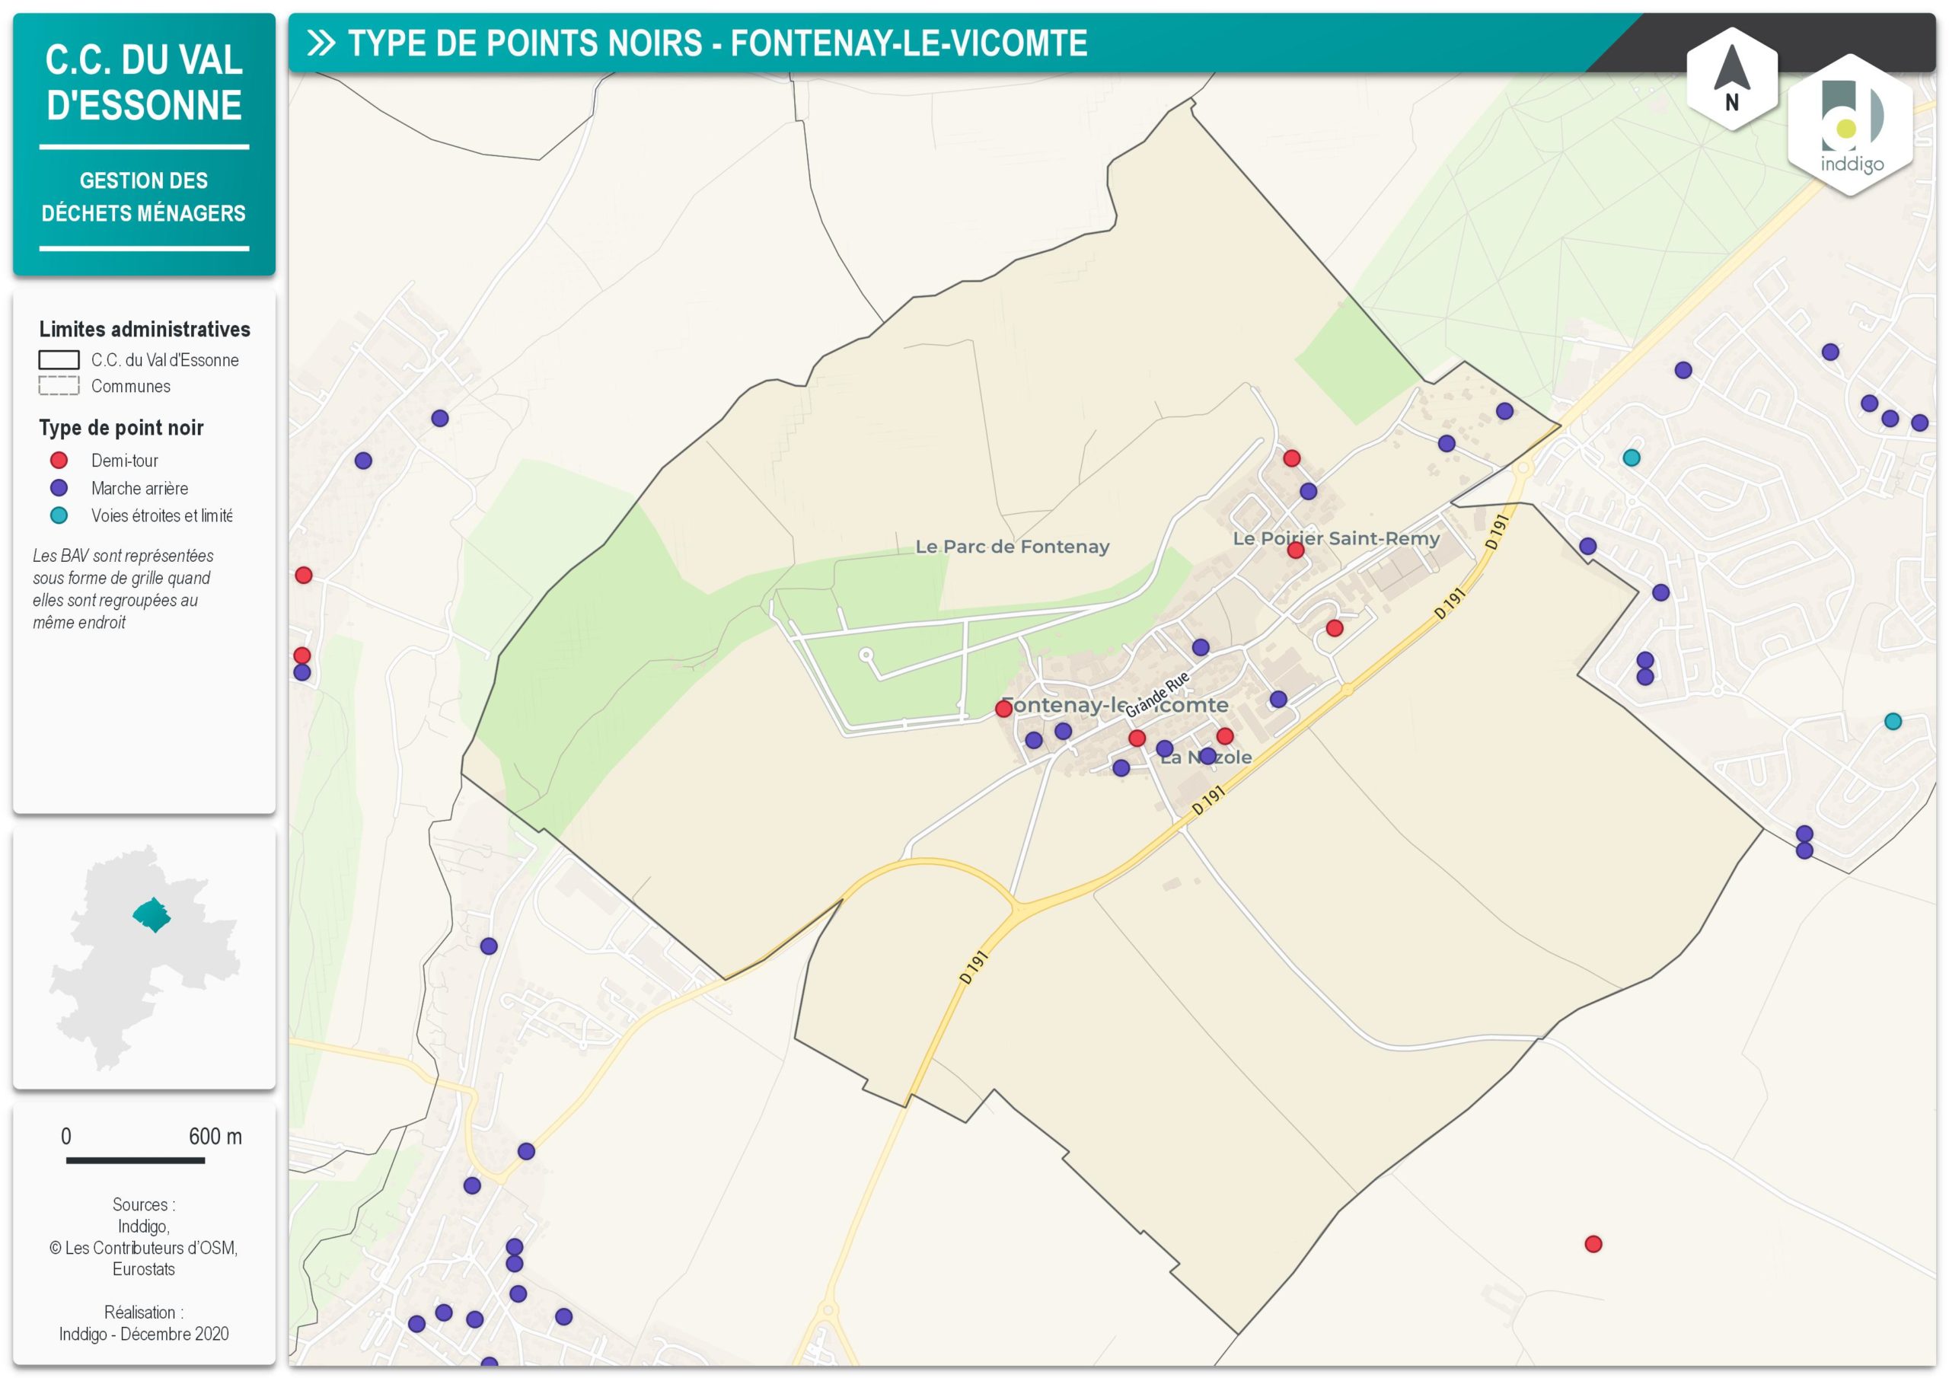Click the red point below Grande Rue label
1949x1378 pixels.
click(1137, 738)
